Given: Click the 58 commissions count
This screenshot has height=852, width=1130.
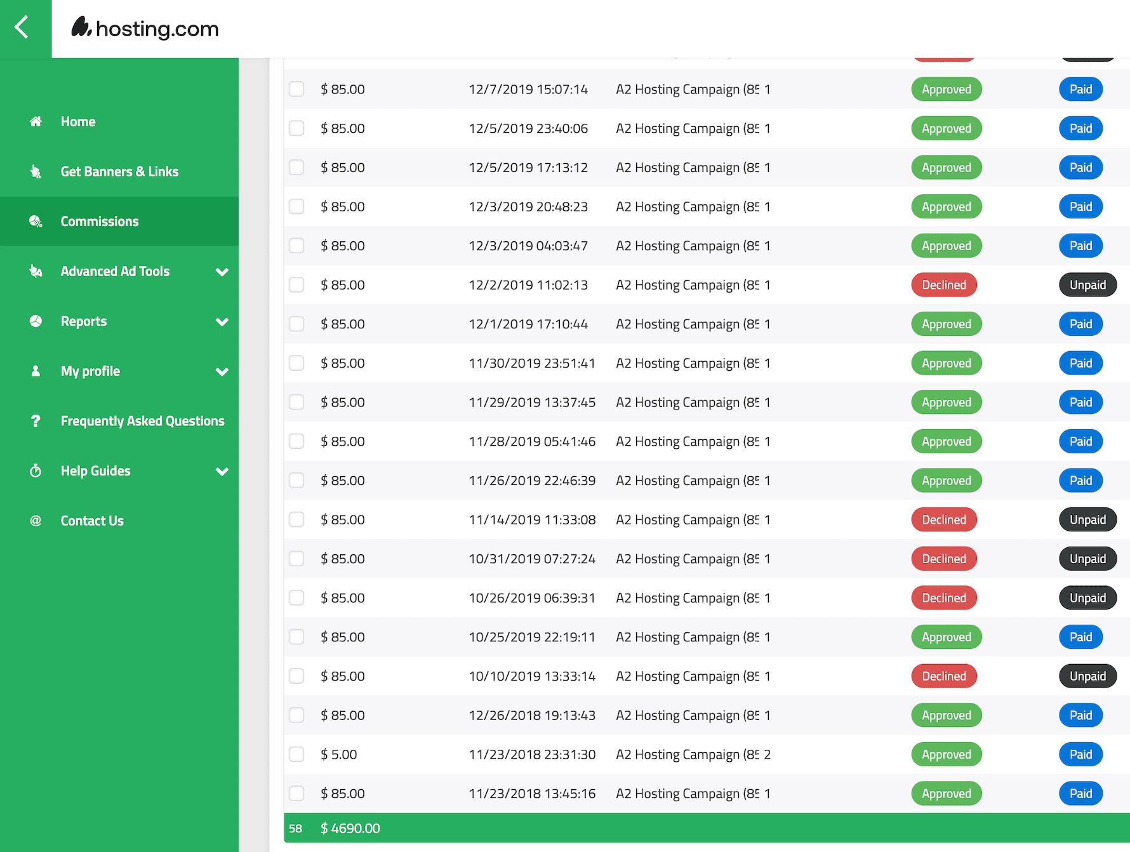Looking at the screenshot, I should click(295, 829).
